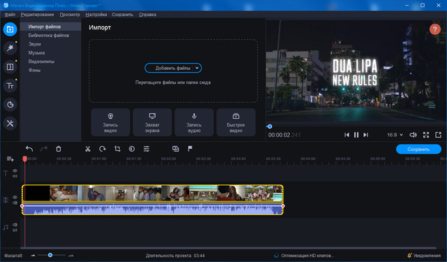Click the red help question mark
447x262 pixels.
[434, 29]
